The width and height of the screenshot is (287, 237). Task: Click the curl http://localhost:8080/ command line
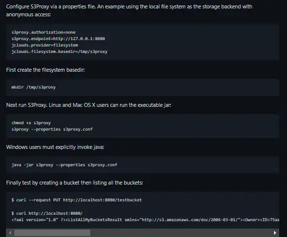47,213
